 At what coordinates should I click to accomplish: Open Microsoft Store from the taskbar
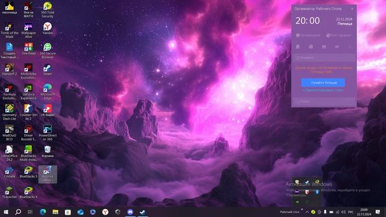pos(68,212)
